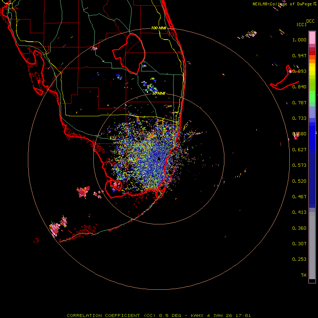The width and height of the screenshot is (318, 318).
Task: Click the 0.573 scale value
Action: pos(299,165)
